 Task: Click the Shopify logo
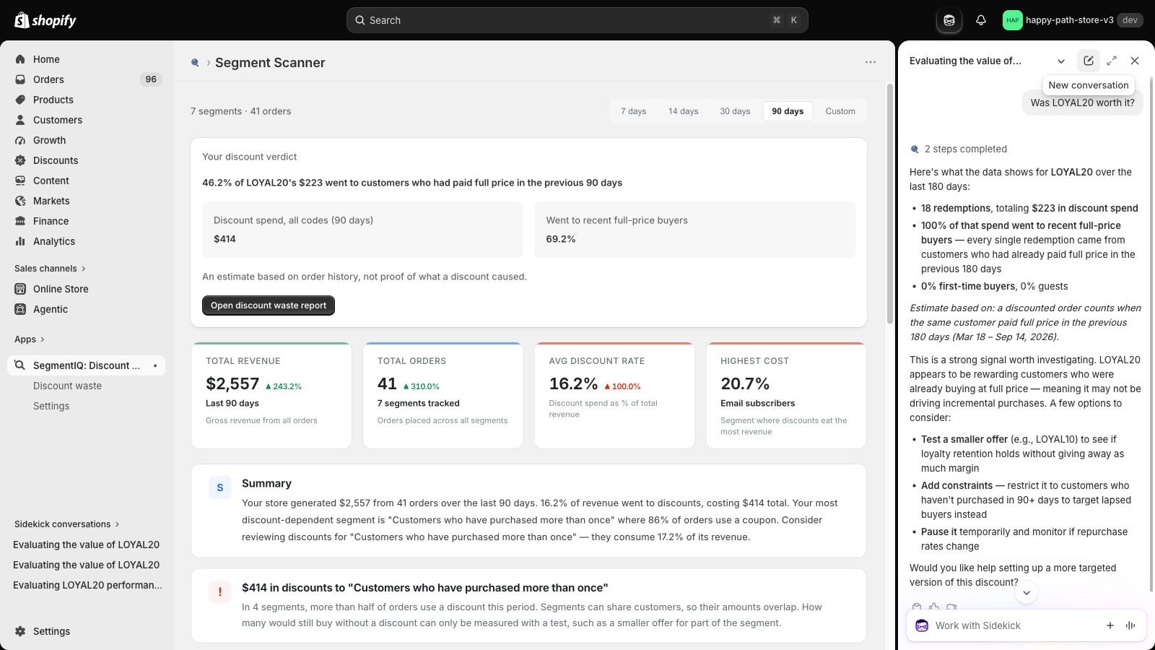point(45,20)
